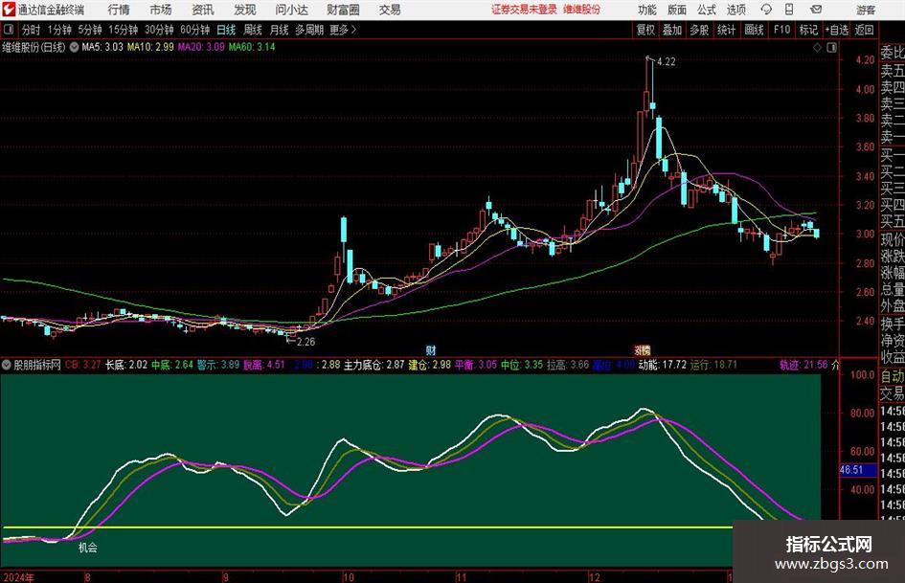The image size is (905, 583).
Task: Open the 功能 menu
Action: click(647, 10)
